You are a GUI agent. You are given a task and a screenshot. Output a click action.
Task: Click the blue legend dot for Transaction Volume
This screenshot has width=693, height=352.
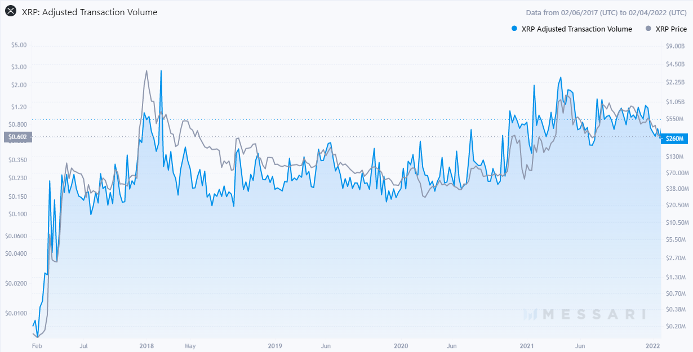coord(513,29)
